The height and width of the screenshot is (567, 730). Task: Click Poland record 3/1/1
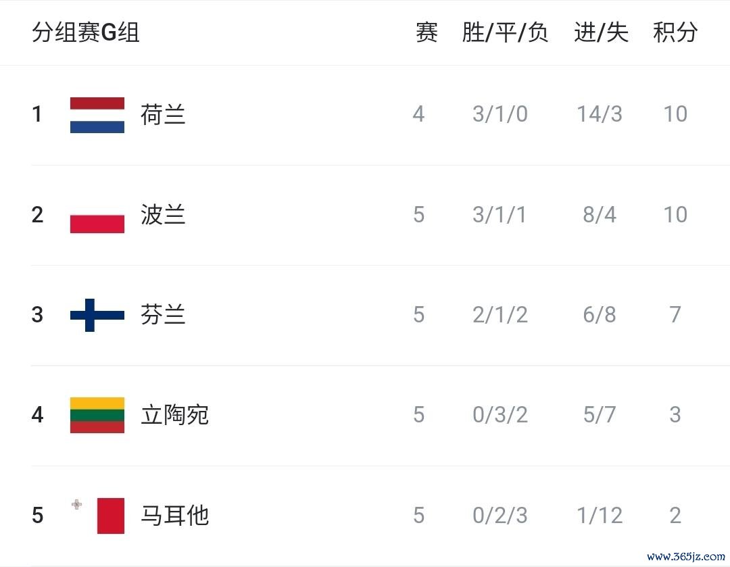pos(500,215)
